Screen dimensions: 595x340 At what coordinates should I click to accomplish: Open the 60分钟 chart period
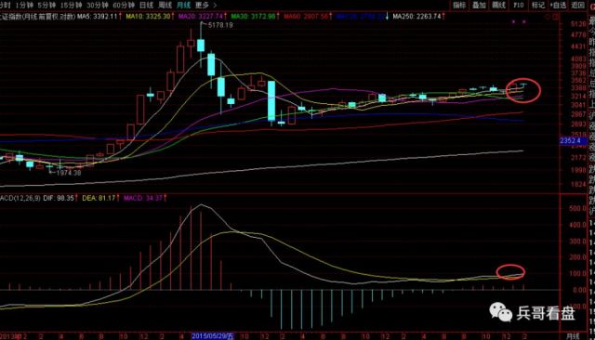pyautogui.click(x=124, y=6)
